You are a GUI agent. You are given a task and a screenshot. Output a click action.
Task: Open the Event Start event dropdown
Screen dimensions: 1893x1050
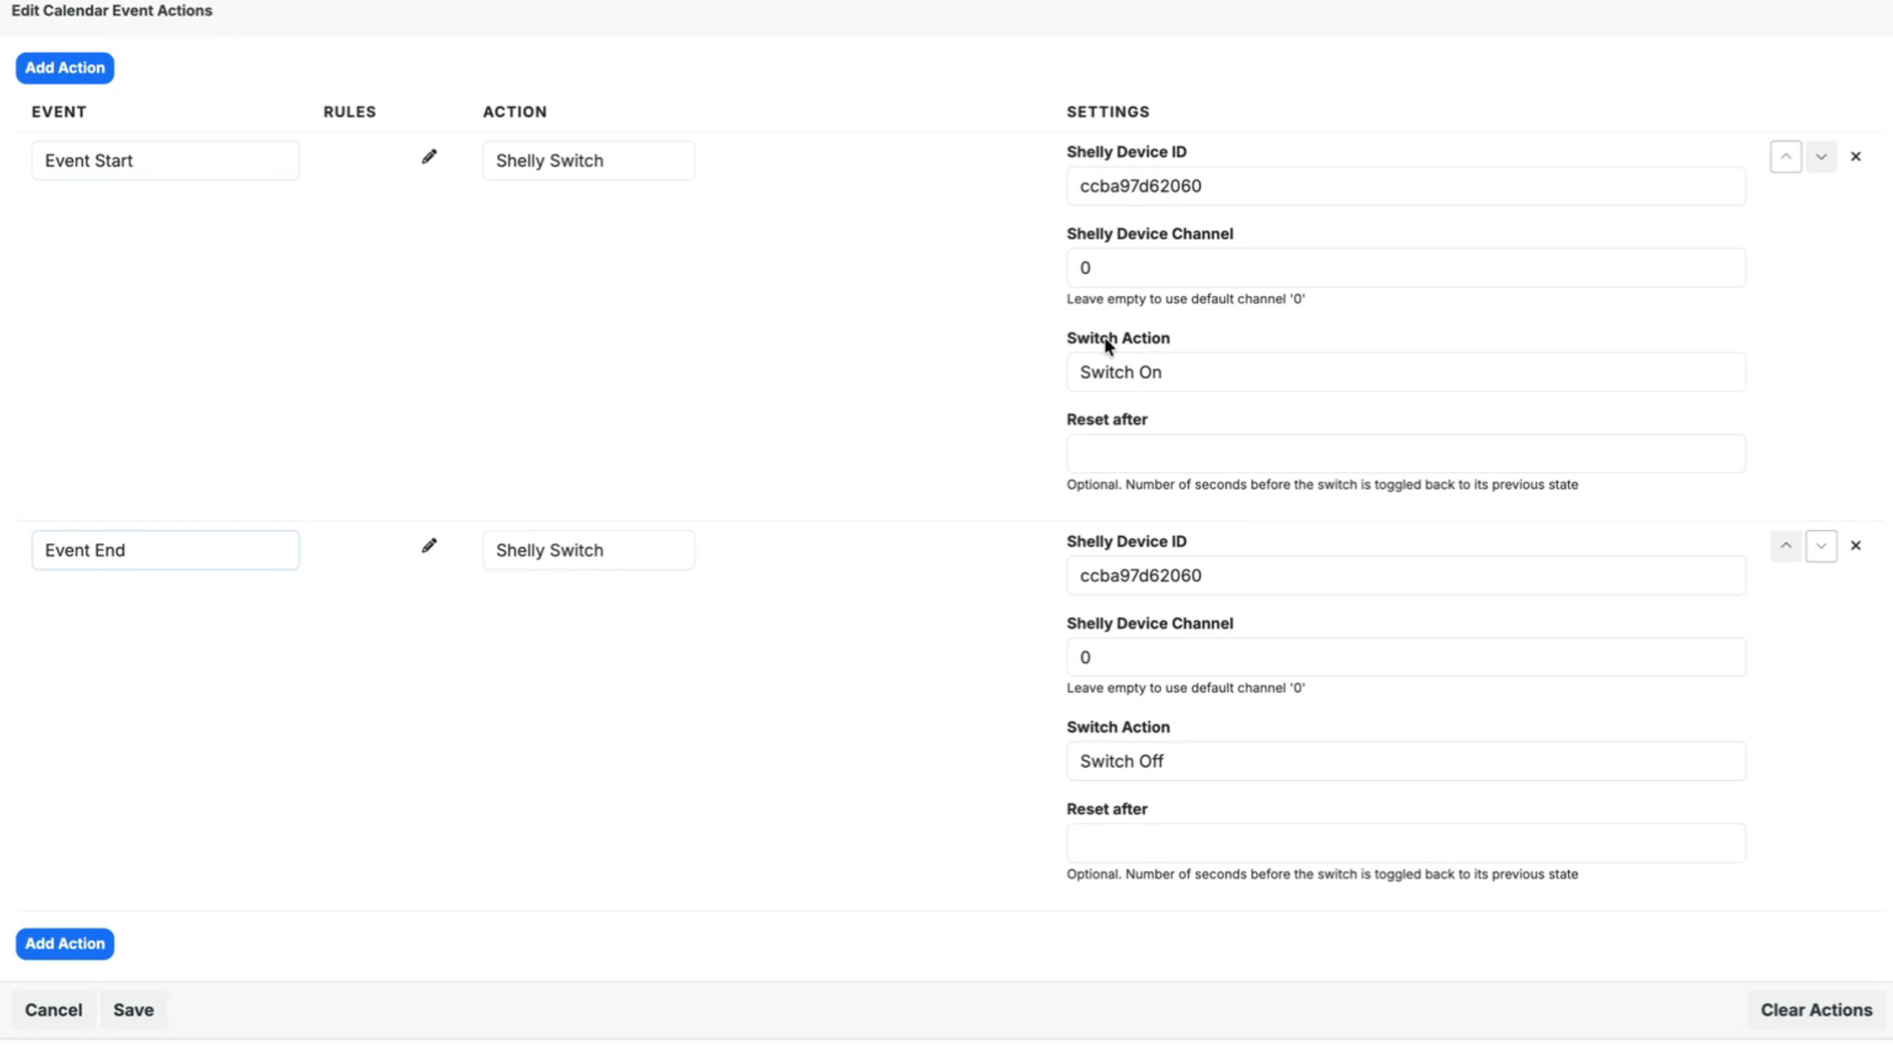[165, 160]
